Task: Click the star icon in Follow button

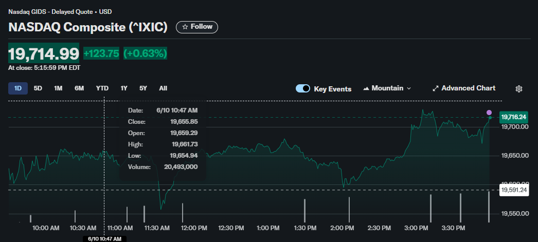Action: click(185, 27)
